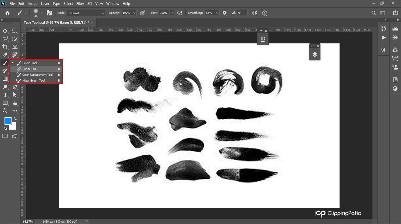Image resolution: width=401 pixels, height=224 pixels.
Task: Open the floating Layers panel icon
Action: 315,55
